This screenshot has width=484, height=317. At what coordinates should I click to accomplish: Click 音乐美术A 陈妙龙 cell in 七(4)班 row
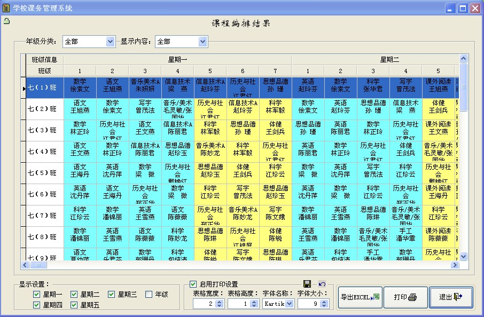[210, 152]
